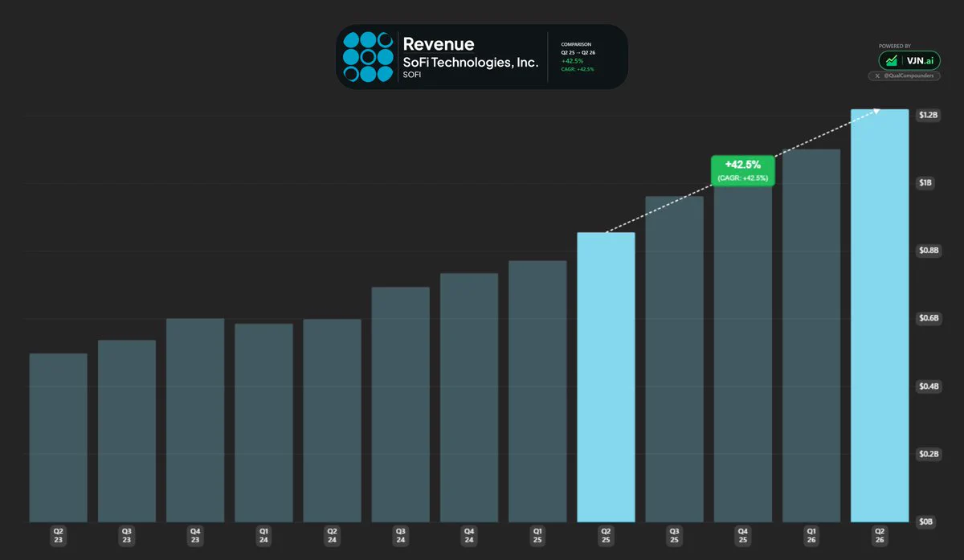The height and width of the screenshot is (560, 964).
Task: Click the Q4 24 x-axis label
Action: (x=469, y=535)
